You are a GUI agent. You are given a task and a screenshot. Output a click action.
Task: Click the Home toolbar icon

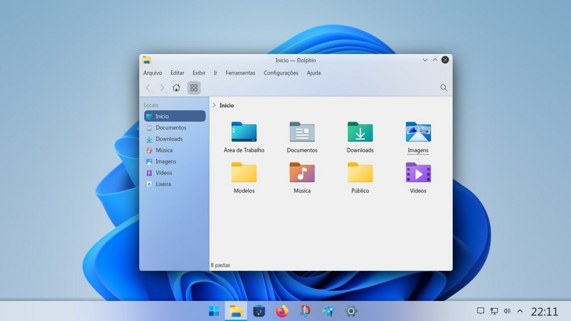click(x=176, y=88)
